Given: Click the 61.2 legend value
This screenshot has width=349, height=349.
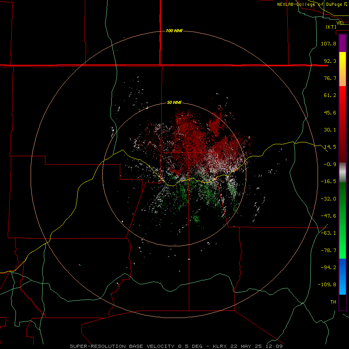Looking at the screenshot, I should 330,95.
